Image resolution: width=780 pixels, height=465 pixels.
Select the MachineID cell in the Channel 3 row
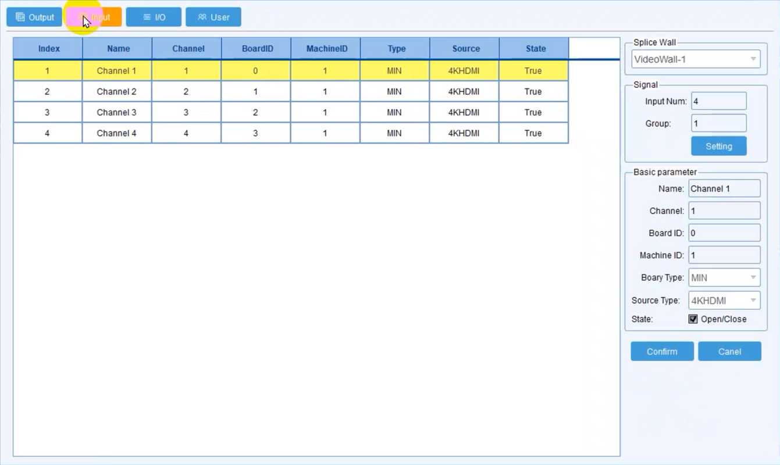(325, 113)
